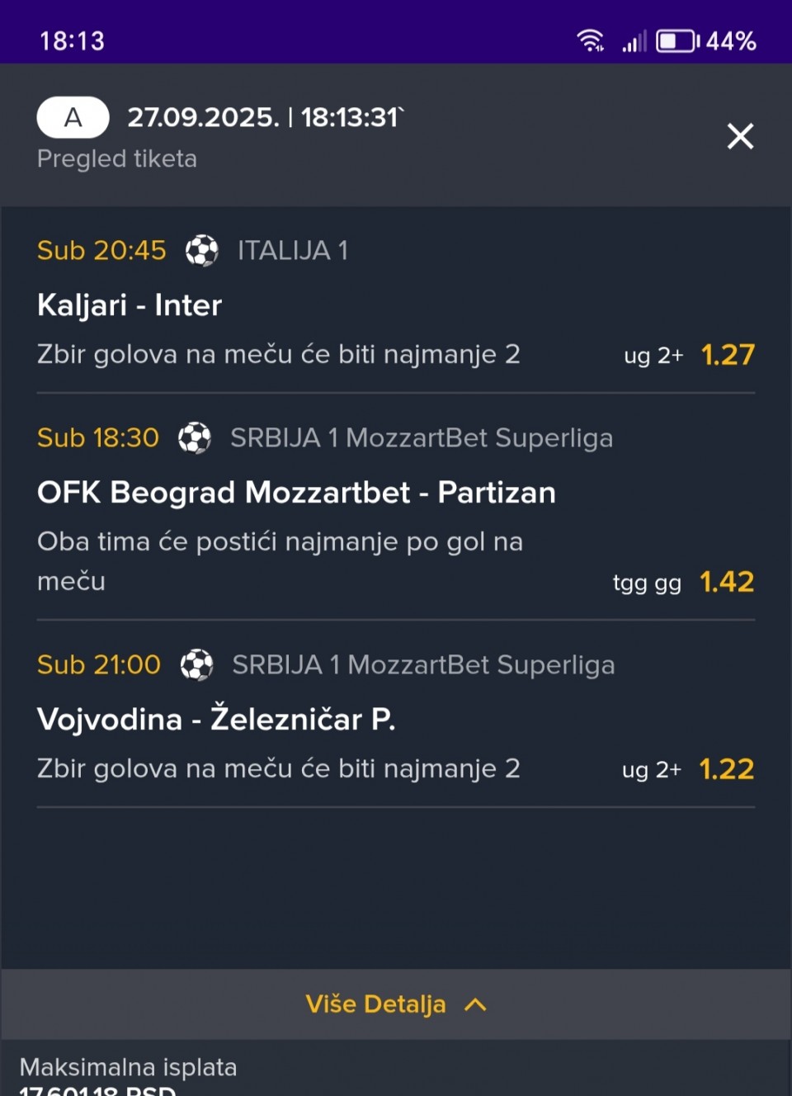Expand the "Više Detalja" section
The height and width of the screenshot is (1096, 792).
tap(376, 1004)
